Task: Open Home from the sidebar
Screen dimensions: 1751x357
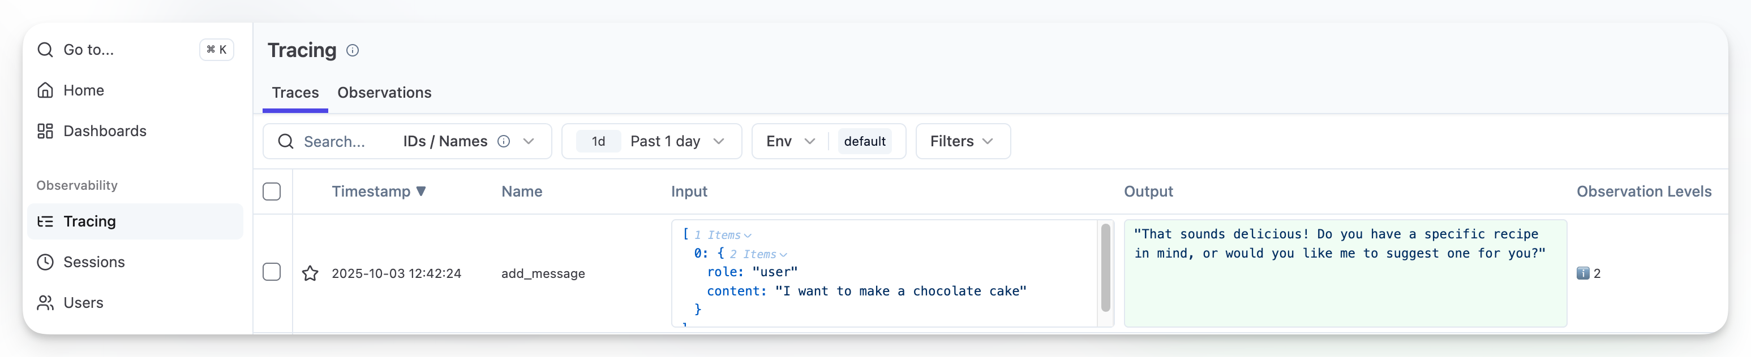Action: pyautogui.click(x=83, y=90)
